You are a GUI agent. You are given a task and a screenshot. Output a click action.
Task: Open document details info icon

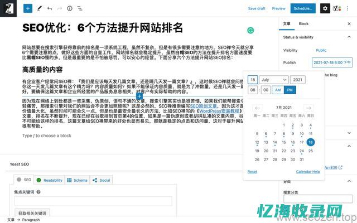70,8
